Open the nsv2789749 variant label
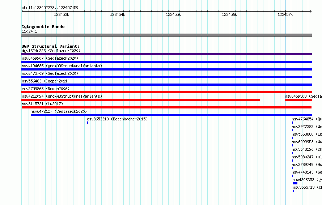 pos(307,165)
